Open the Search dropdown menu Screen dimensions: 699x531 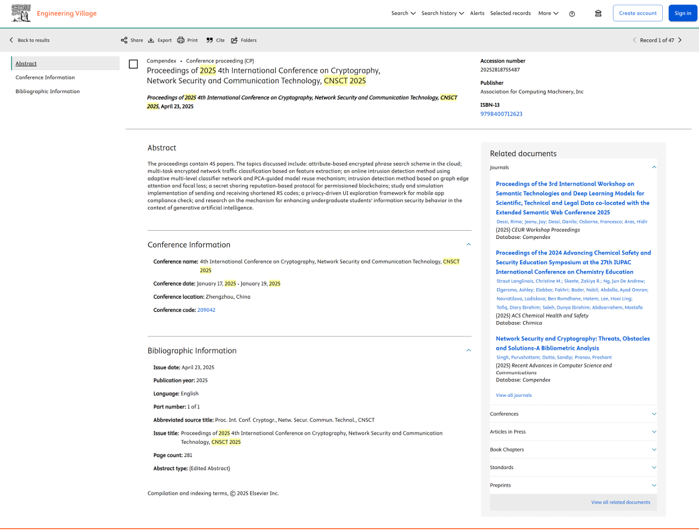[x=404, y=13]
